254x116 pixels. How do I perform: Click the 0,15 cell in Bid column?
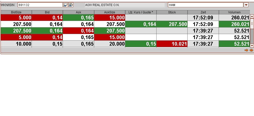click(47, 44)
